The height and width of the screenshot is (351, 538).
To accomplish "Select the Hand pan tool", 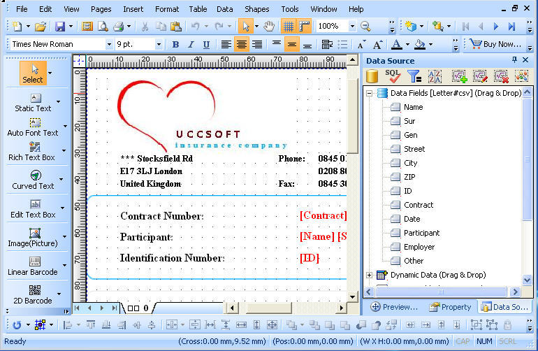I will tap(269, 26).
